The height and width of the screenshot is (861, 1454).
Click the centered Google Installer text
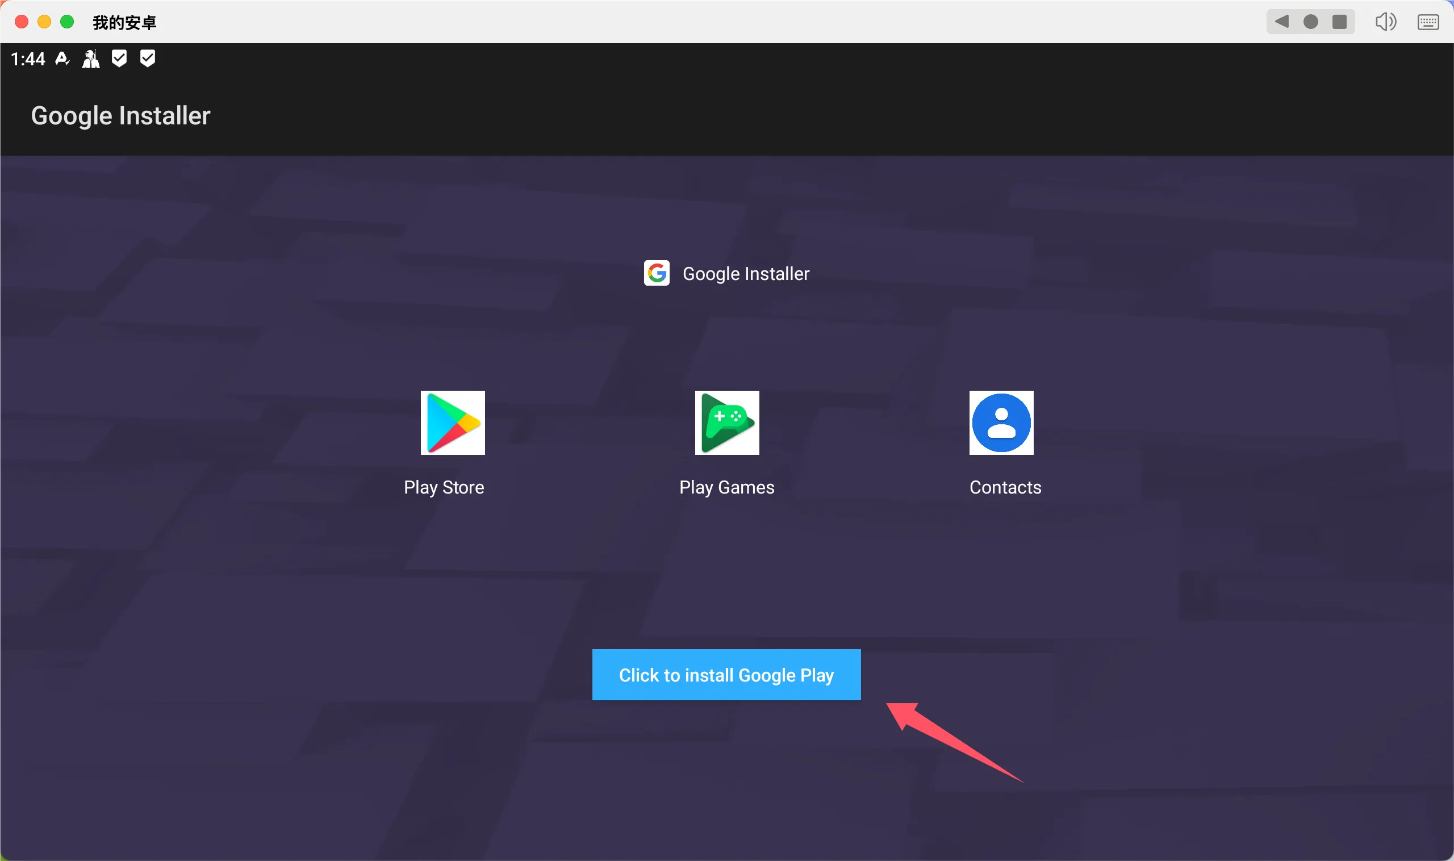click(746, 274)
